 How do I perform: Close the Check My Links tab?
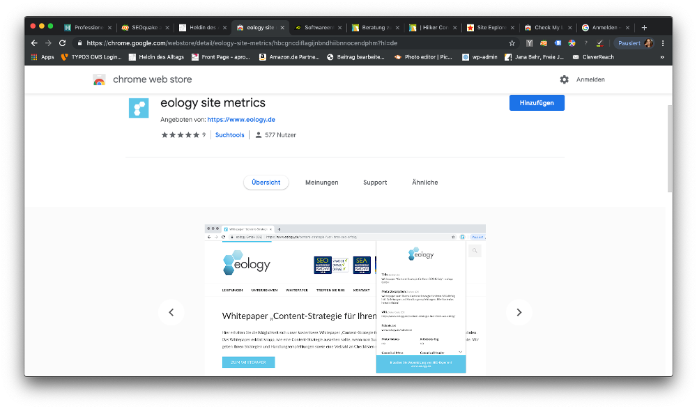(x=570, y=28)
